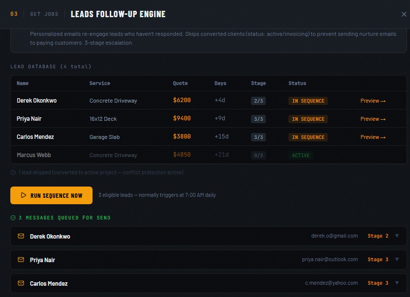The width and height of the screenshot is (410, 297).
Task: Open Preview for Derek Okonkwo lead
Action: click(x=373, y=101)
